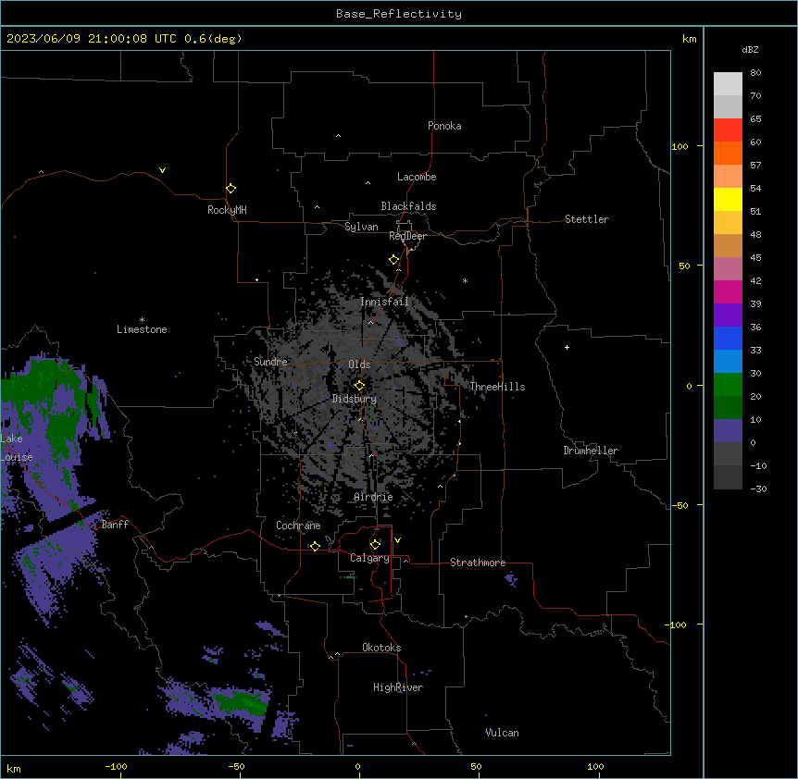Image resolution: width=798 pixels, height=779 pixels.
Task: Click the Sylvan label
Action: tap(361, 227)
